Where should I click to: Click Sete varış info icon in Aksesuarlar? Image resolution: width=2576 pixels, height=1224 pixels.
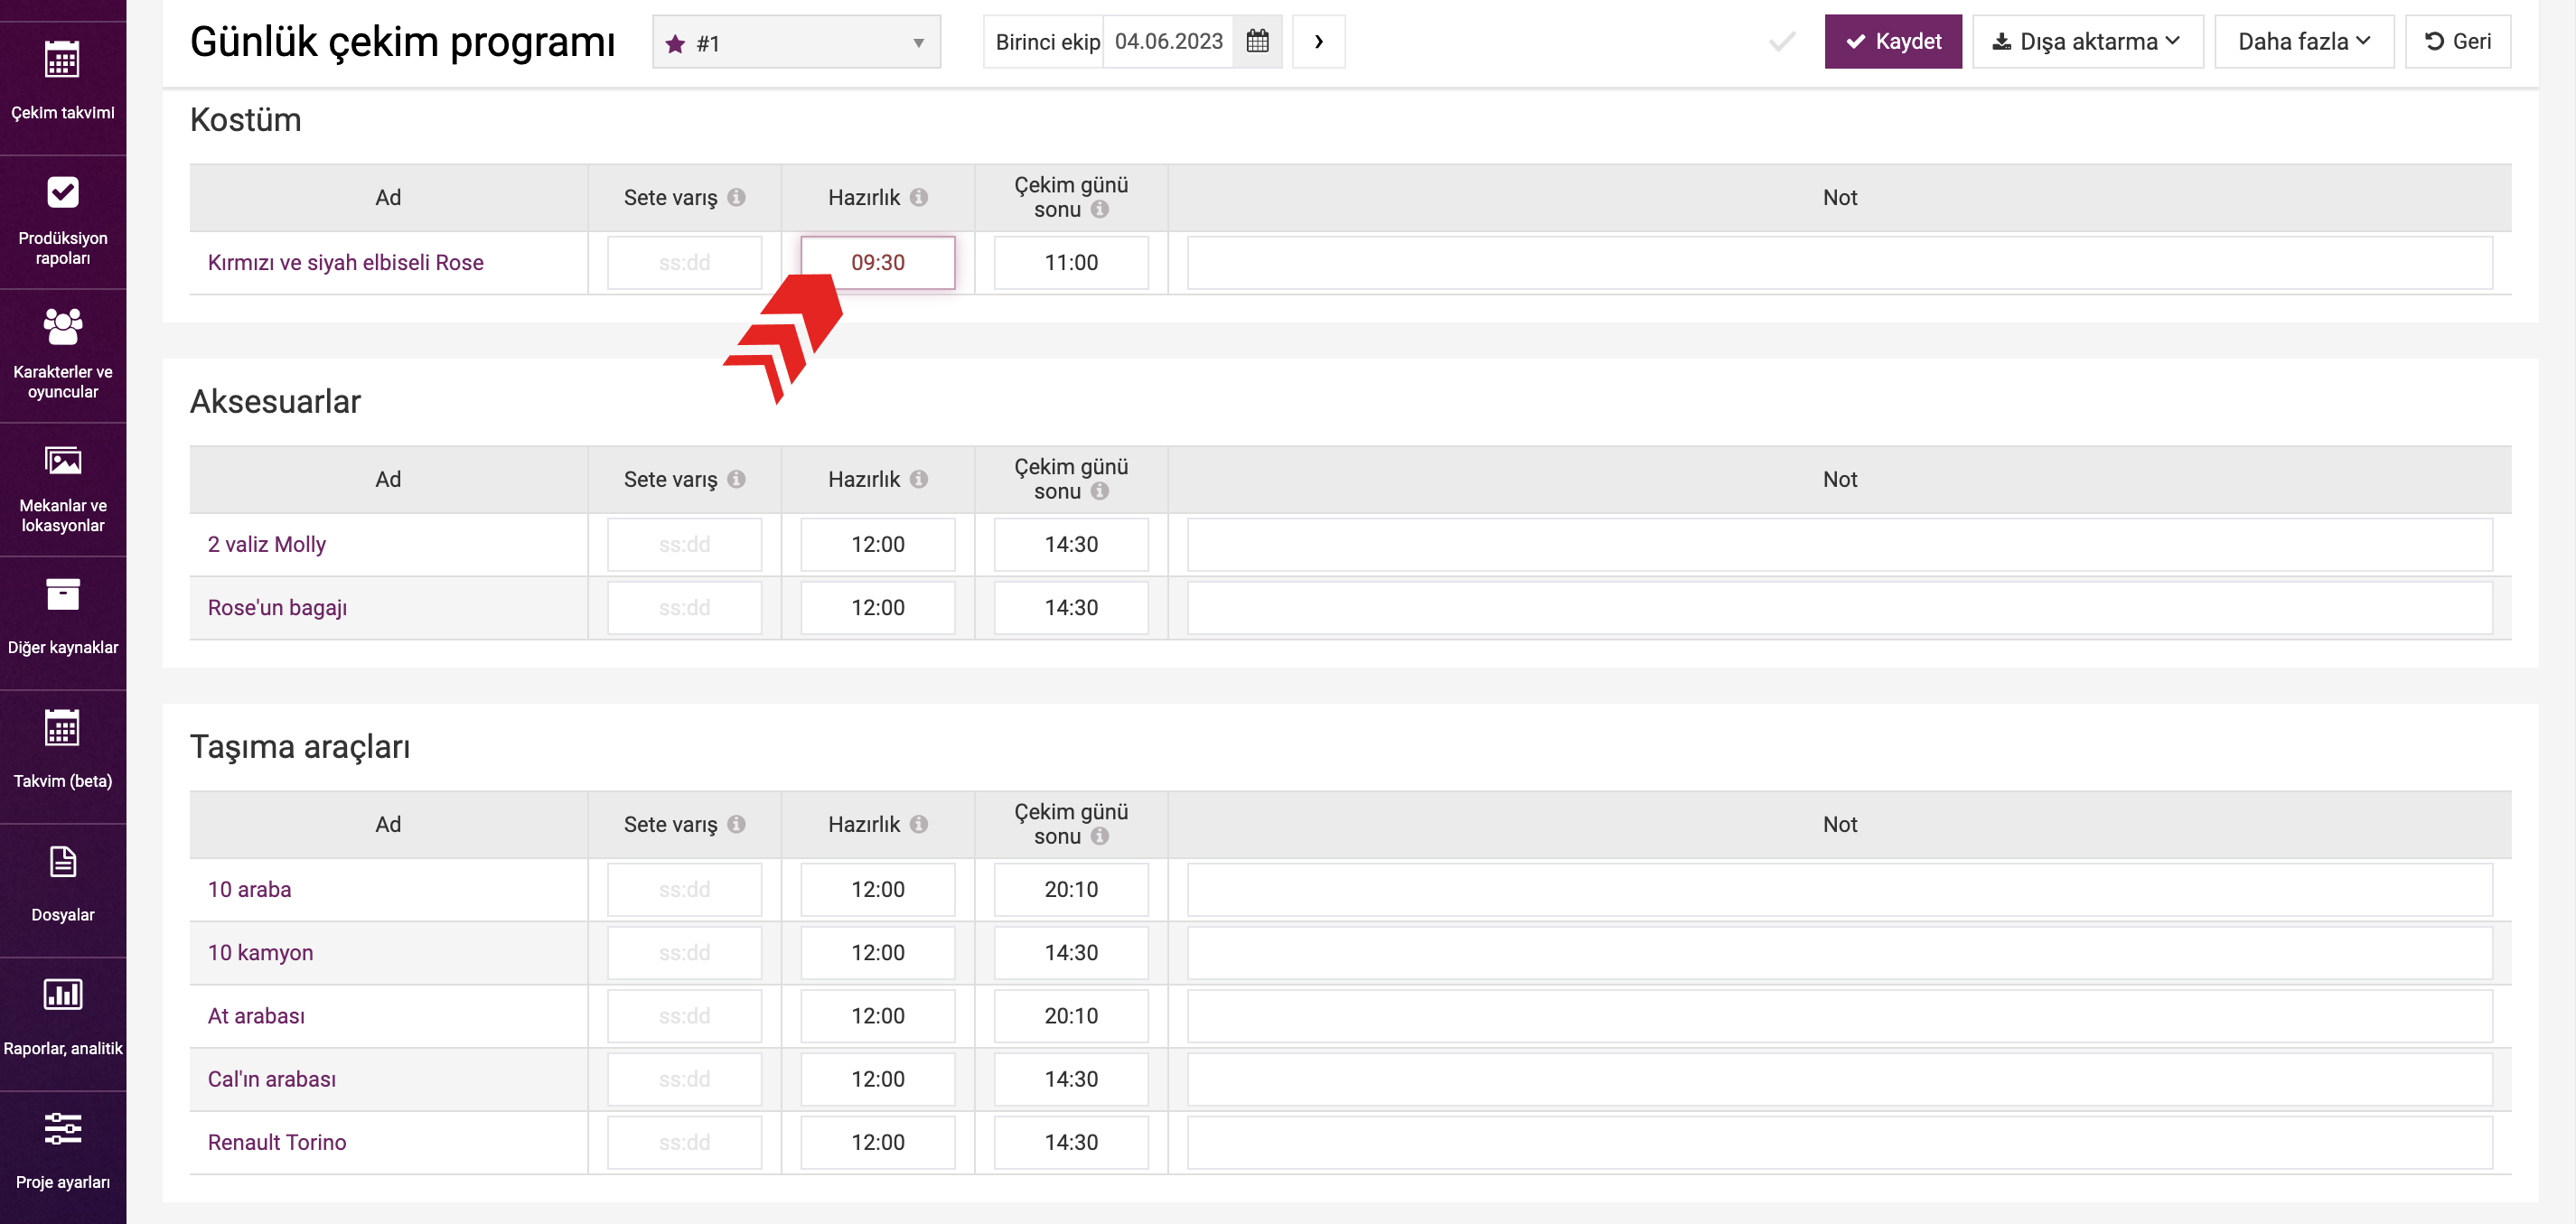(736, 479)
